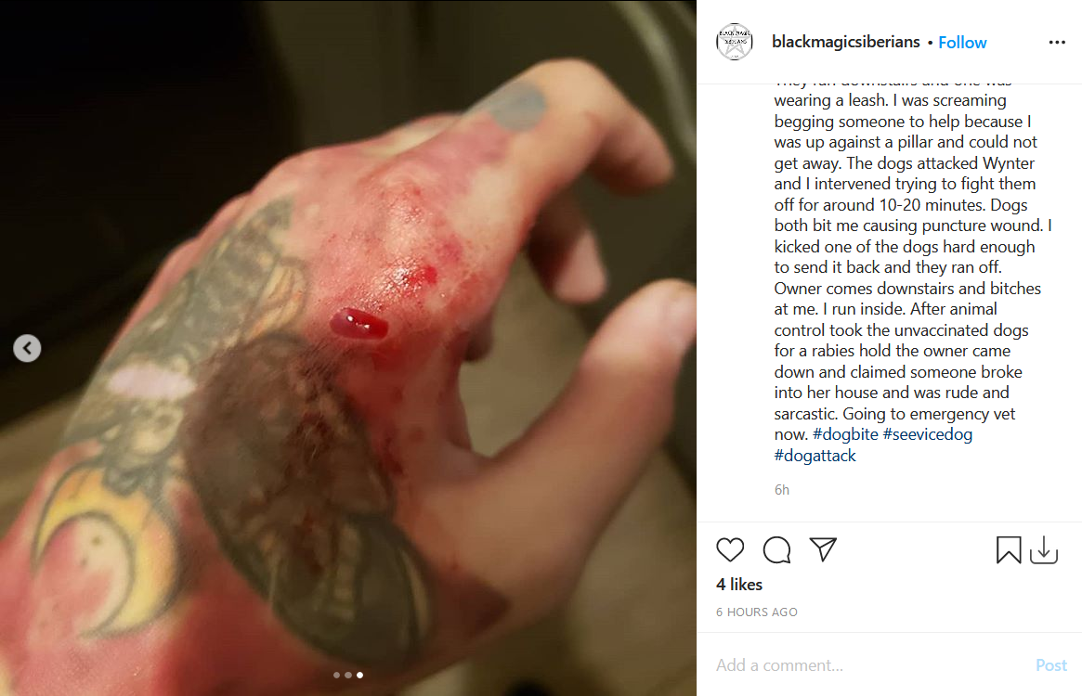Open blackmagicsiberians username link
The height and width of the screenshot is (696, 1082).
[x=845, y=42]
